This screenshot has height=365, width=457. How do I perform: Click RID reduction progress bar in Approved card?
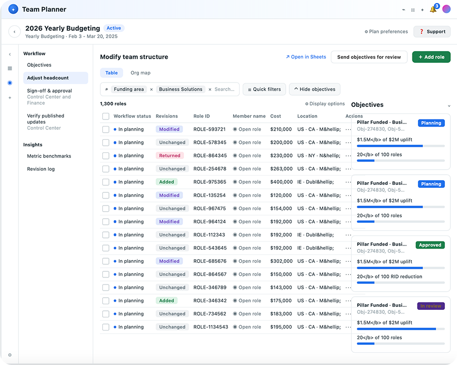pos(401,282)
